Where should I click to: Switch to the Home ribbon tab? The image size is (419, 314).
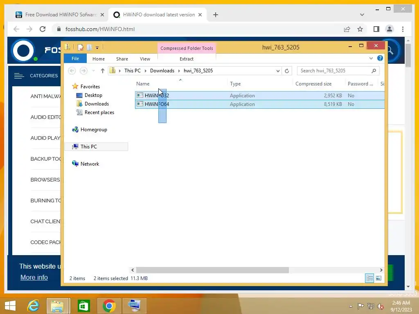click(98, 59)
